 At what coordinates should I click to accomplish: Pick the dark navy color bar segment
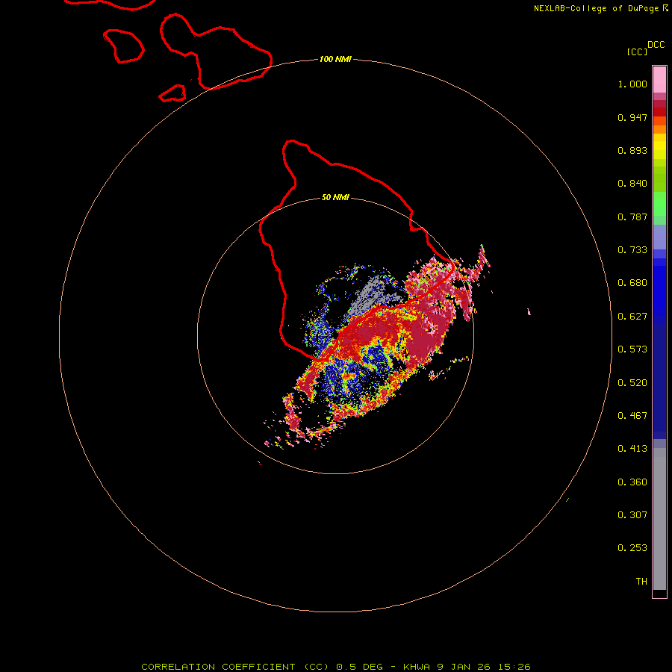(x=659, y=379)
